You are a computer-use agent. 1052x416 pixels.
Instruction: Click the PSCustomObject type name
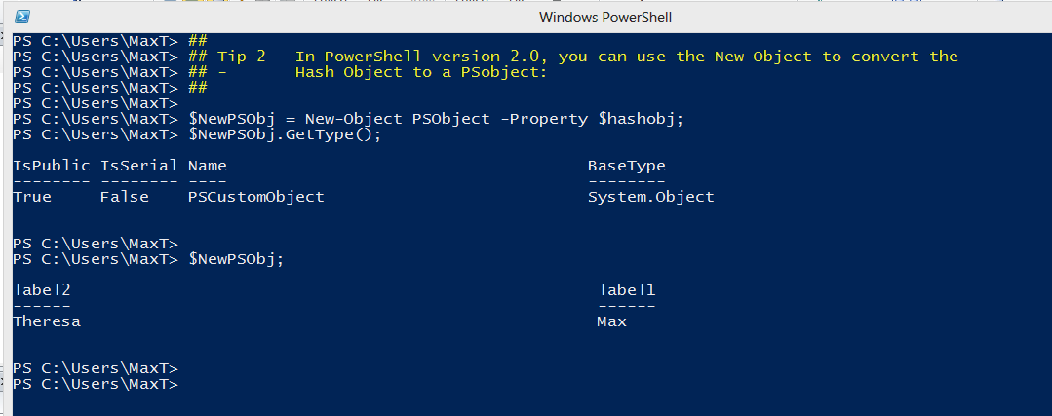256,197
